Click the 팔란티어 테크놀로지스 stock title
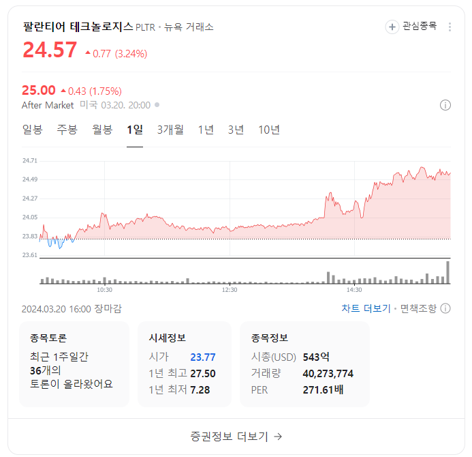This screenshot has height=457, width=472. pos(78,27)
